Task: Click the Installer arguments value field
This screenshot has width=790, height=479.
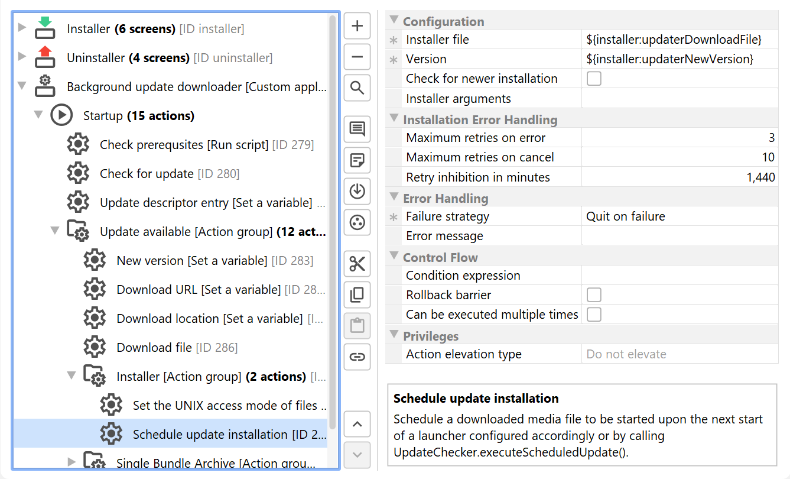Action: tap(680, 99)
